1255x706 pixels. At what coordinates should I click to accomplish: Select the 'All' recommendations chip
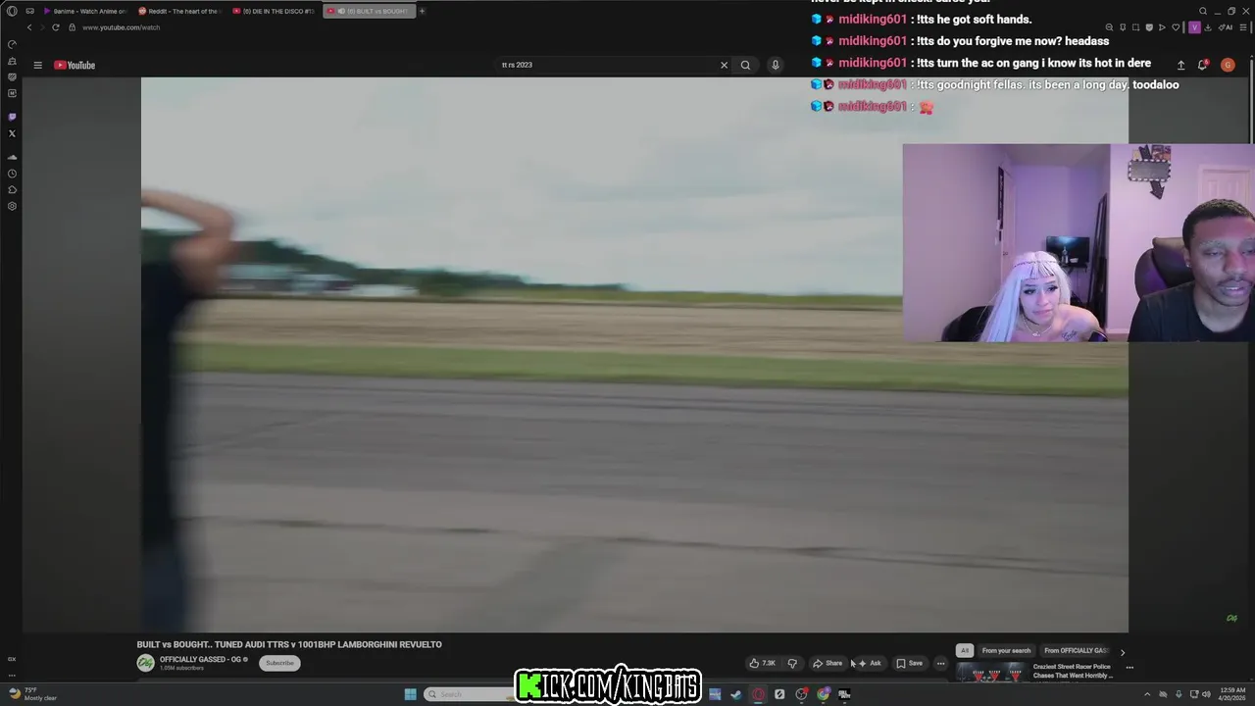click(x=965, y=650)
